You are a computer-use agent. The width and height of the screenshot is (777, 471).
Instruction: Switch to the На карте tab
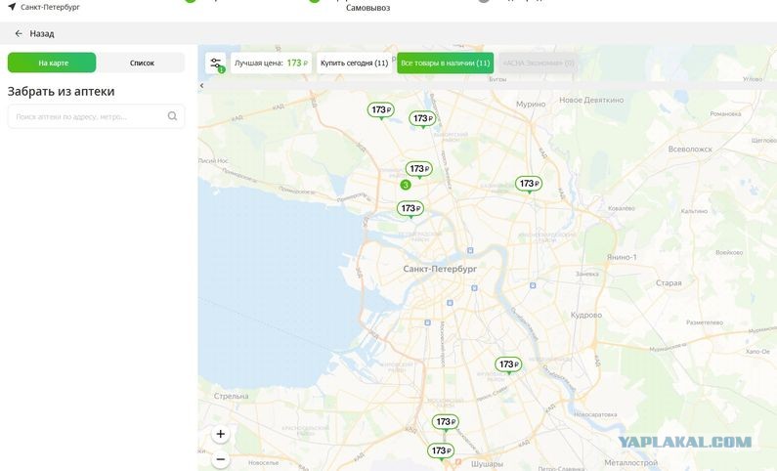53,63
